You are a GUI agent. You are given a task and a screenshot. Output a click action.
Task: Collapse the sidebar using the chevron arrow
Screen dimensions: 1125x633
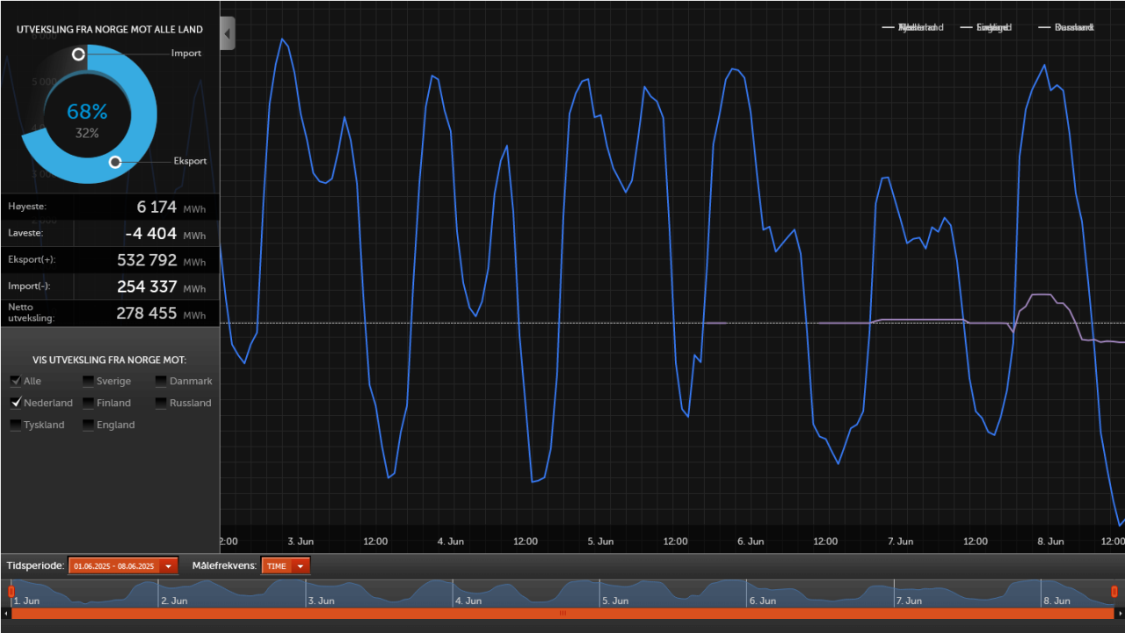[227, 33]
